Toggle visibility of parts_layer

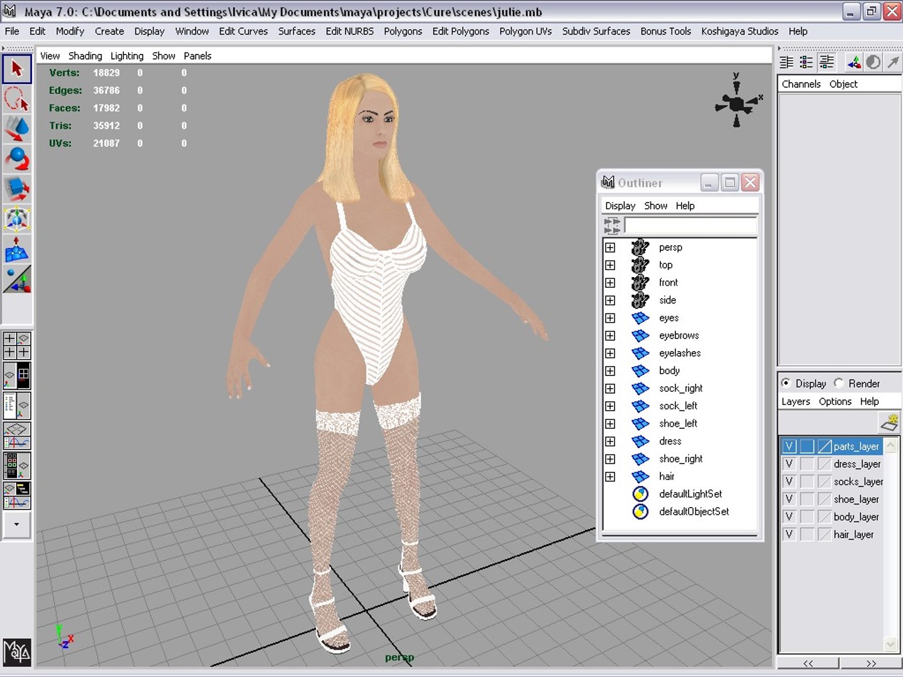[789, 446]
